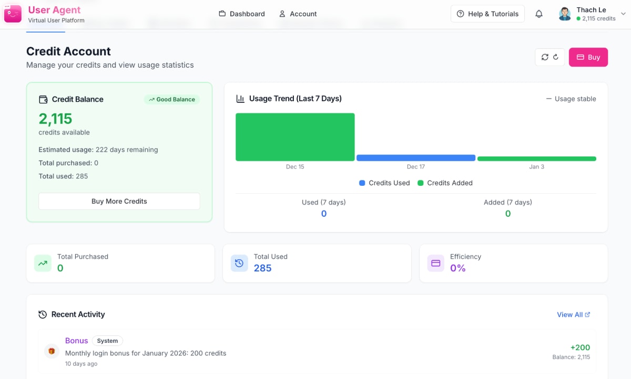Click the Efficiency card wallet icon
The height and width of the screenshot is (379, 631).
click(x=435, y=263)
